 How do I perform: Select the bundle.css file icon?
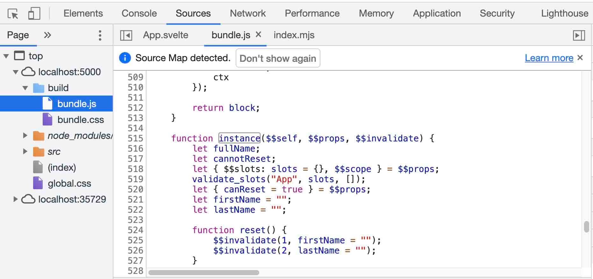47,120
